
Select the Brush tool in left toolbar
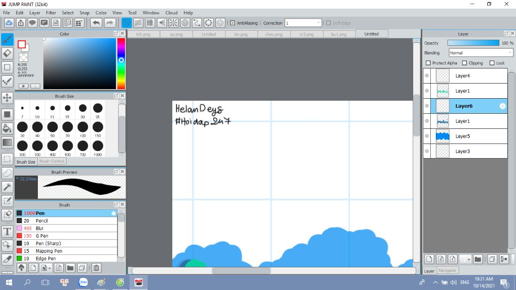7,39
